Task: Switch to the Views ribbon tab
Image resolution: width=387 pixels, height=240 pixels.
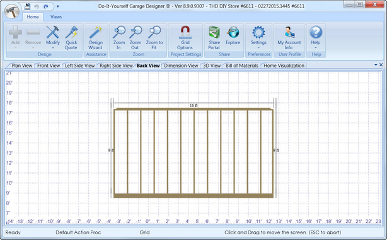Action: pyautogui.click(x=56, y=17)
